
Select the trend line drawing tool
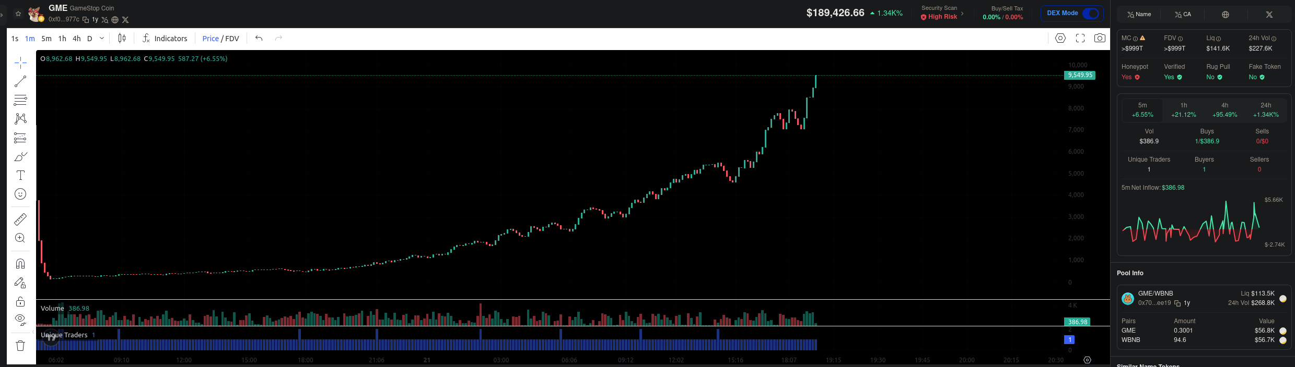(x=20, y=81)
